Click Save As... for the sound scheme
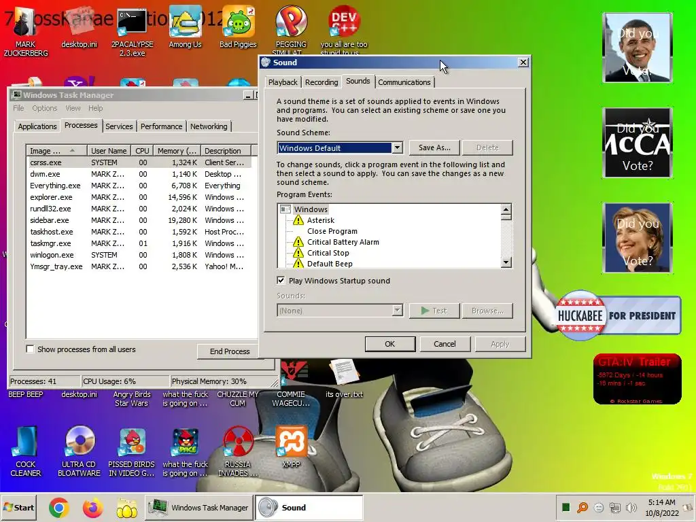The width and height of the screenshot is (696, 522). point(434,147)
